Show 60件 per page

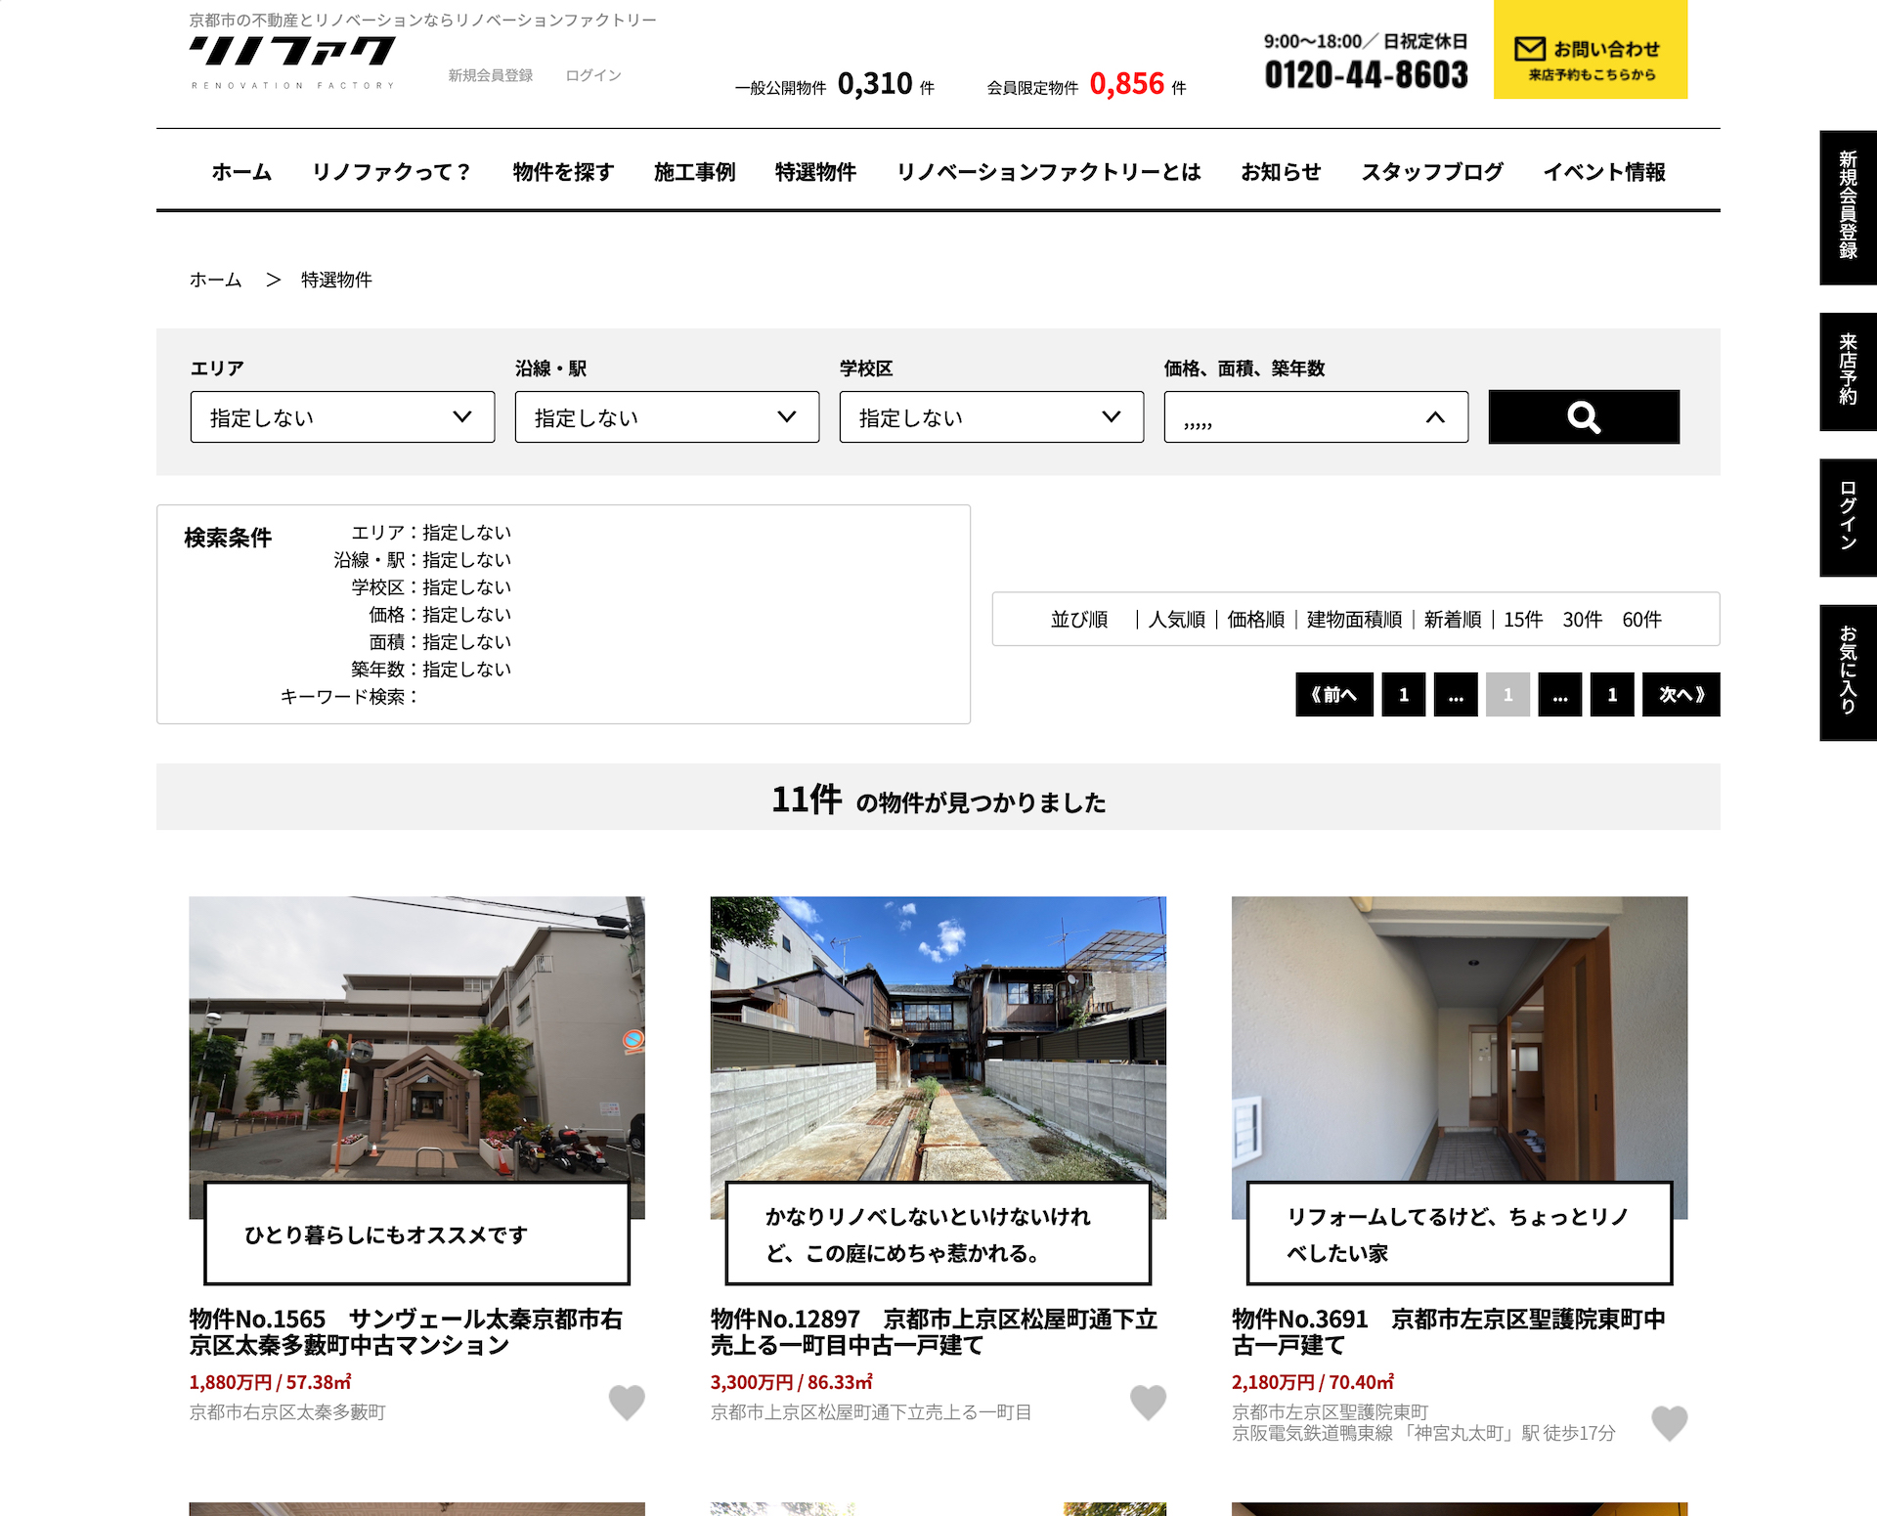[1642, 620]
